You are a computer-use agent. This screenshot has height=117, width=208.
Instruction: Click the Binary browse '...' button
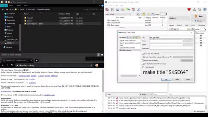click(x=188, y=41)
